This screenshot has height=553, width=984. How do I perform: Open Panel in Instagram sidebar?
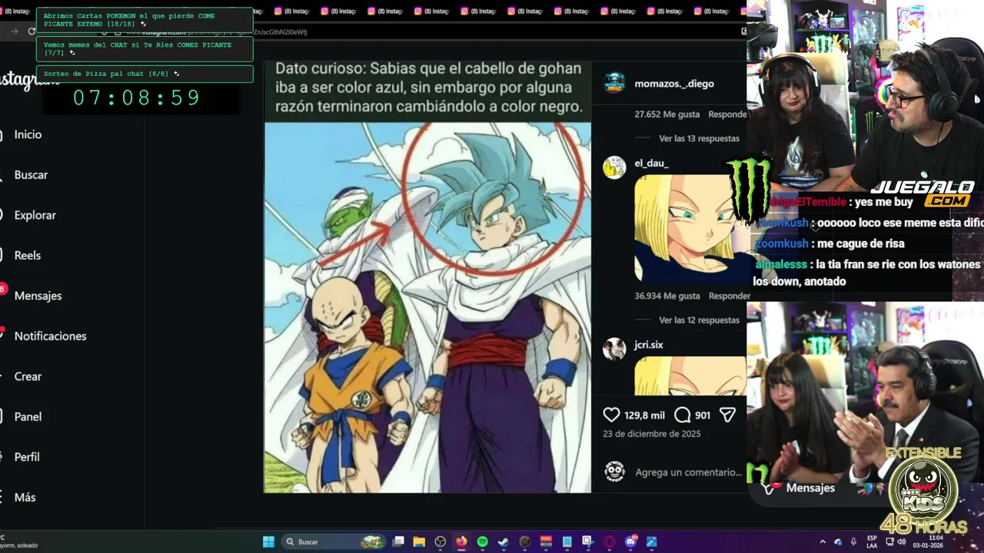tap(28, 416)
